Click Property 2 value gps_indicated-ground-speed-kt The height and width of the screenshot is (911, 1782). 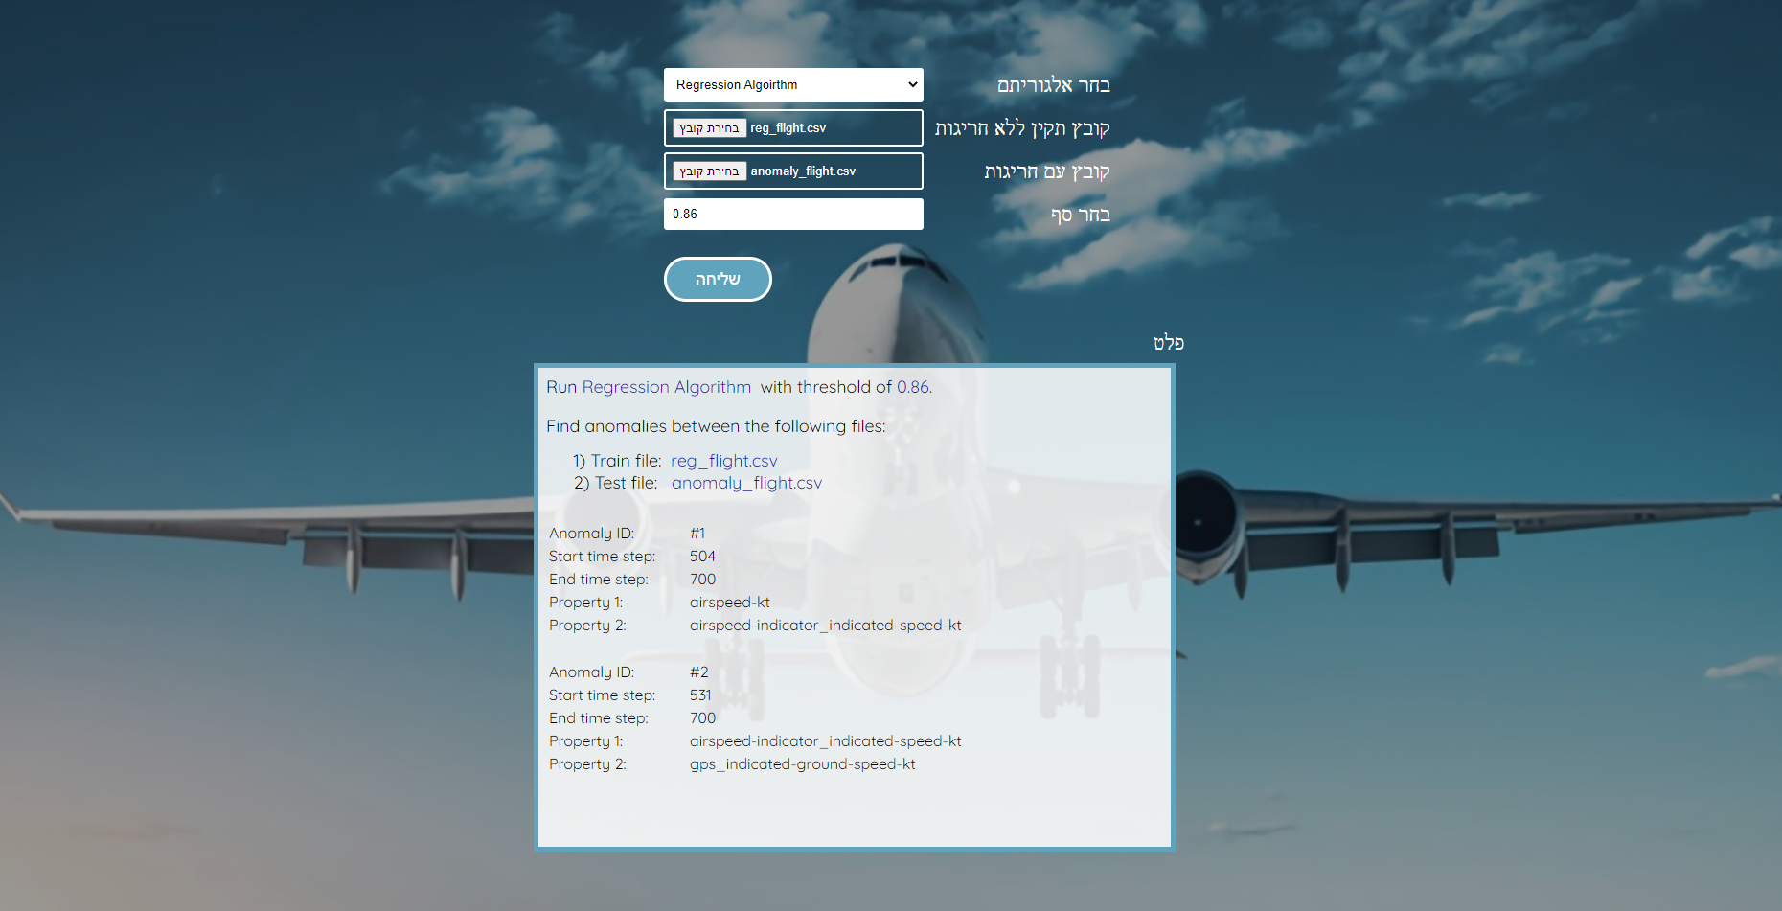click(803, 764)
